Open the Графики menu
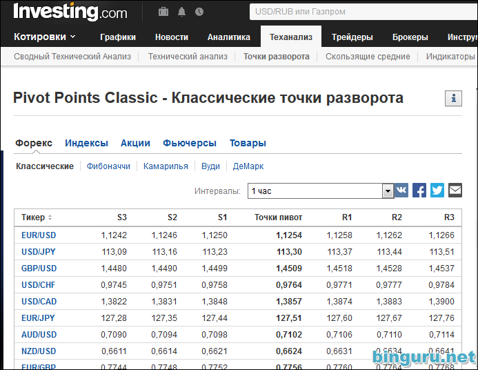The image size is (478, 370). point(118,37)
